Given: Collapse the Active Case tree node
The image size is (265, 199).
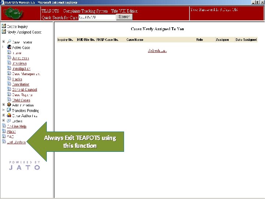Looking at the screenshot, I should [3, 47].
